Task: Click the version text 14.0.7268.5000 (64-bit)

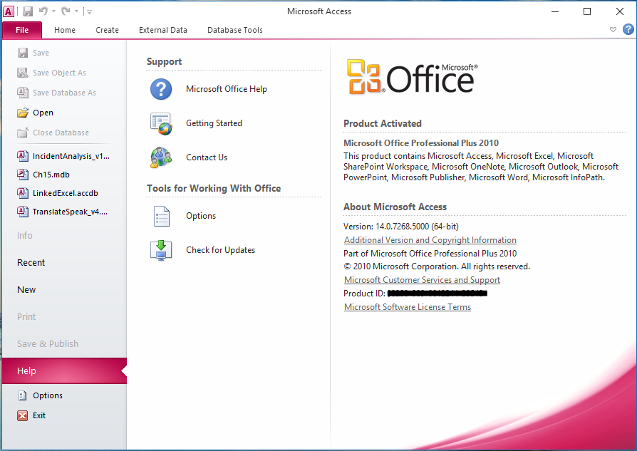Action: [417, 227]
